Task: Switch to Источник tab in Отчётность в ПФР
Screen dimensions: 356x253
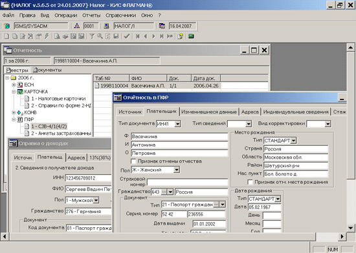Action: tap(130, 112)
